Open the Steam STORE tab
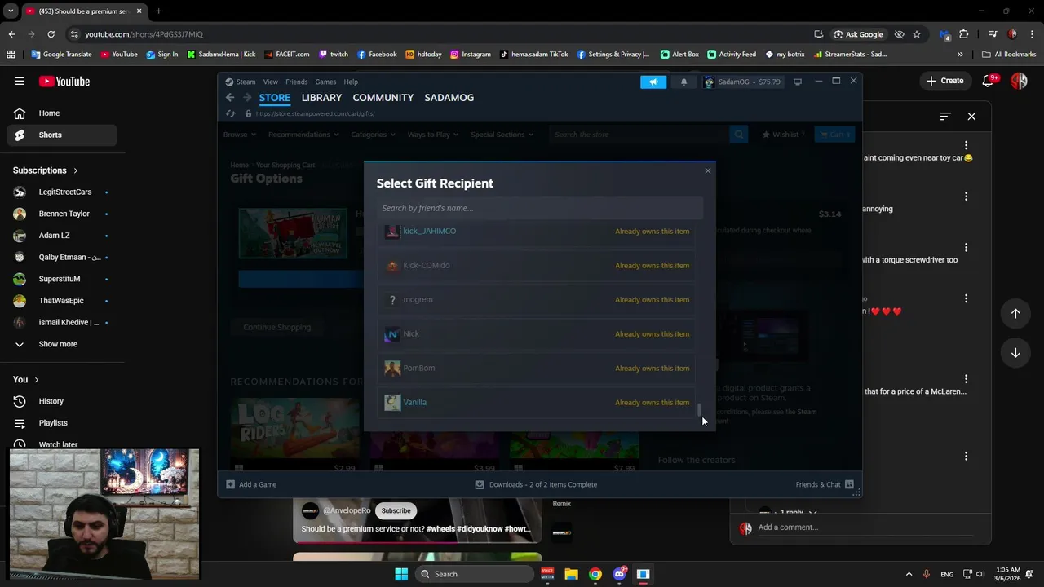This screenshot has height=587, width=1044. coord(275,98)
